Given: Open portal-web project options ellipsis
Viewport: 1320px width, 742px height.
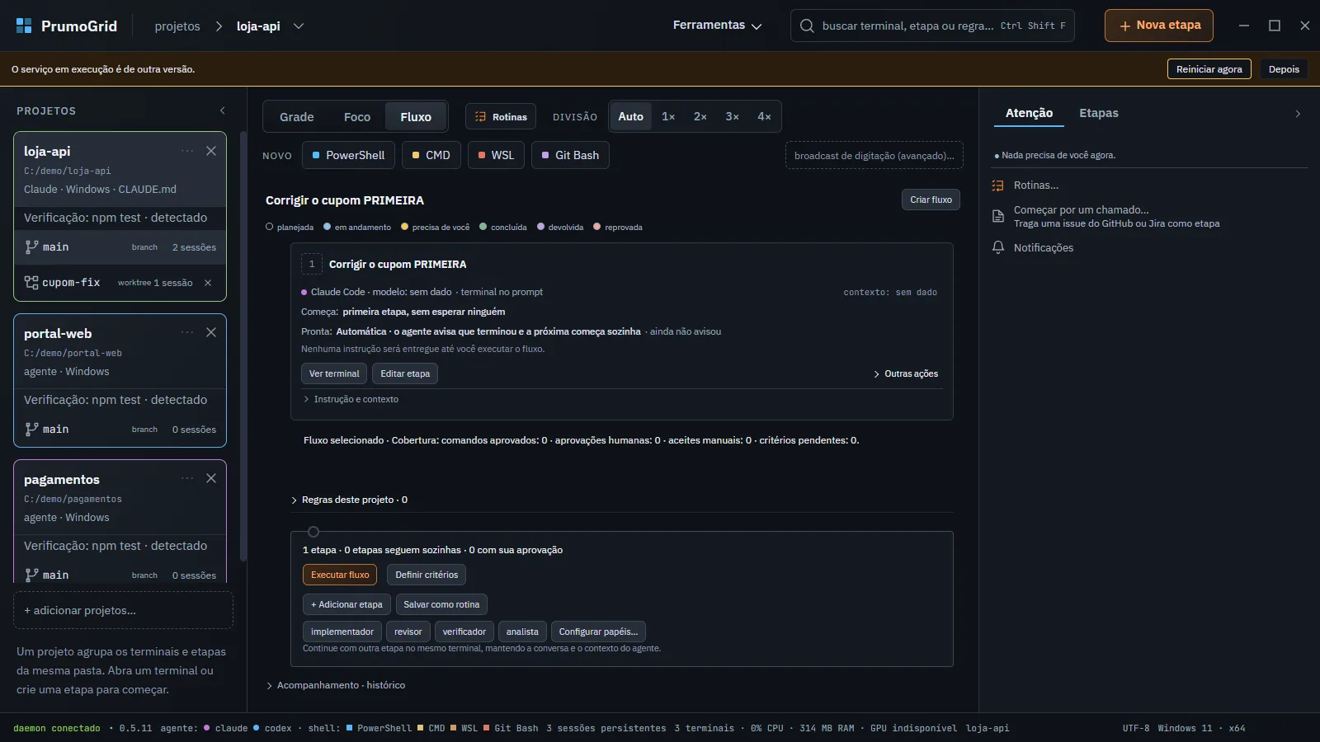Looking at the screenshot, I should point(187,332).
